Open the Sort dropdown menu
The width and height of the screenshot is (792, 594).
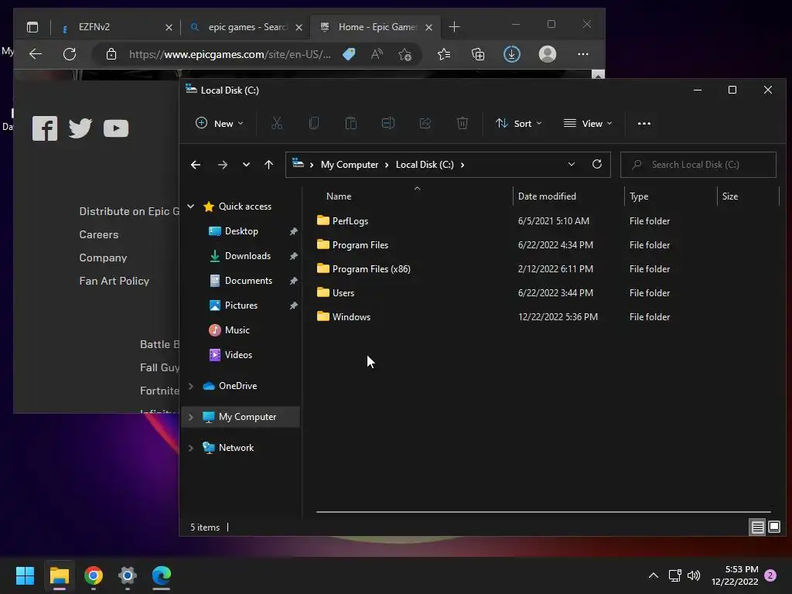pos(519,123)
